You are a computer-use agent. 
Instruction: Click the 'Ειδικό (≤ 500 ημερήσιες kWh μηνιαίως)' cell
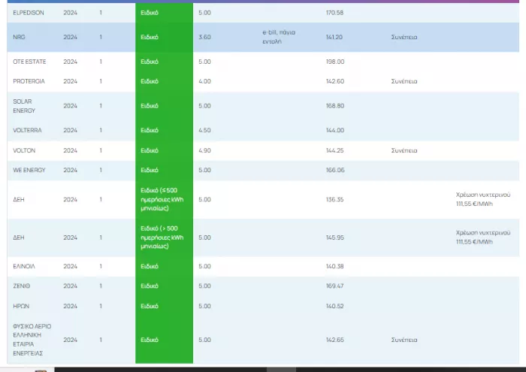[x=164, y=199]
